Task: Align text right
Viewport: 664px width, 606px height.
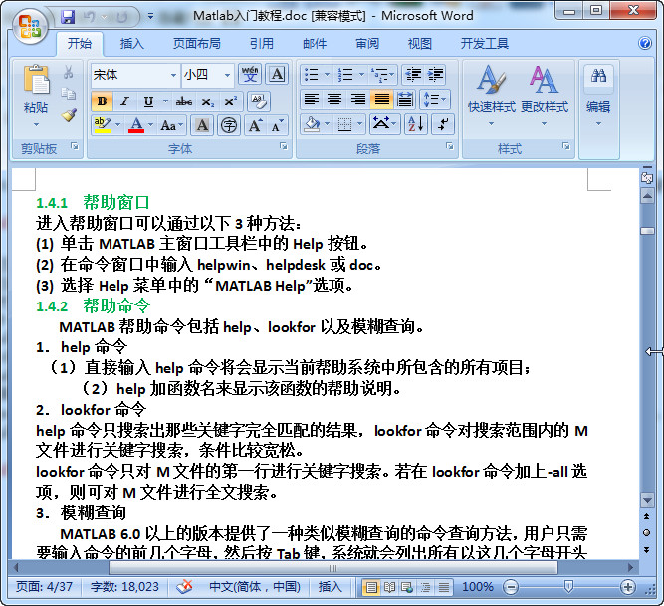Action: tap(358, 100)
